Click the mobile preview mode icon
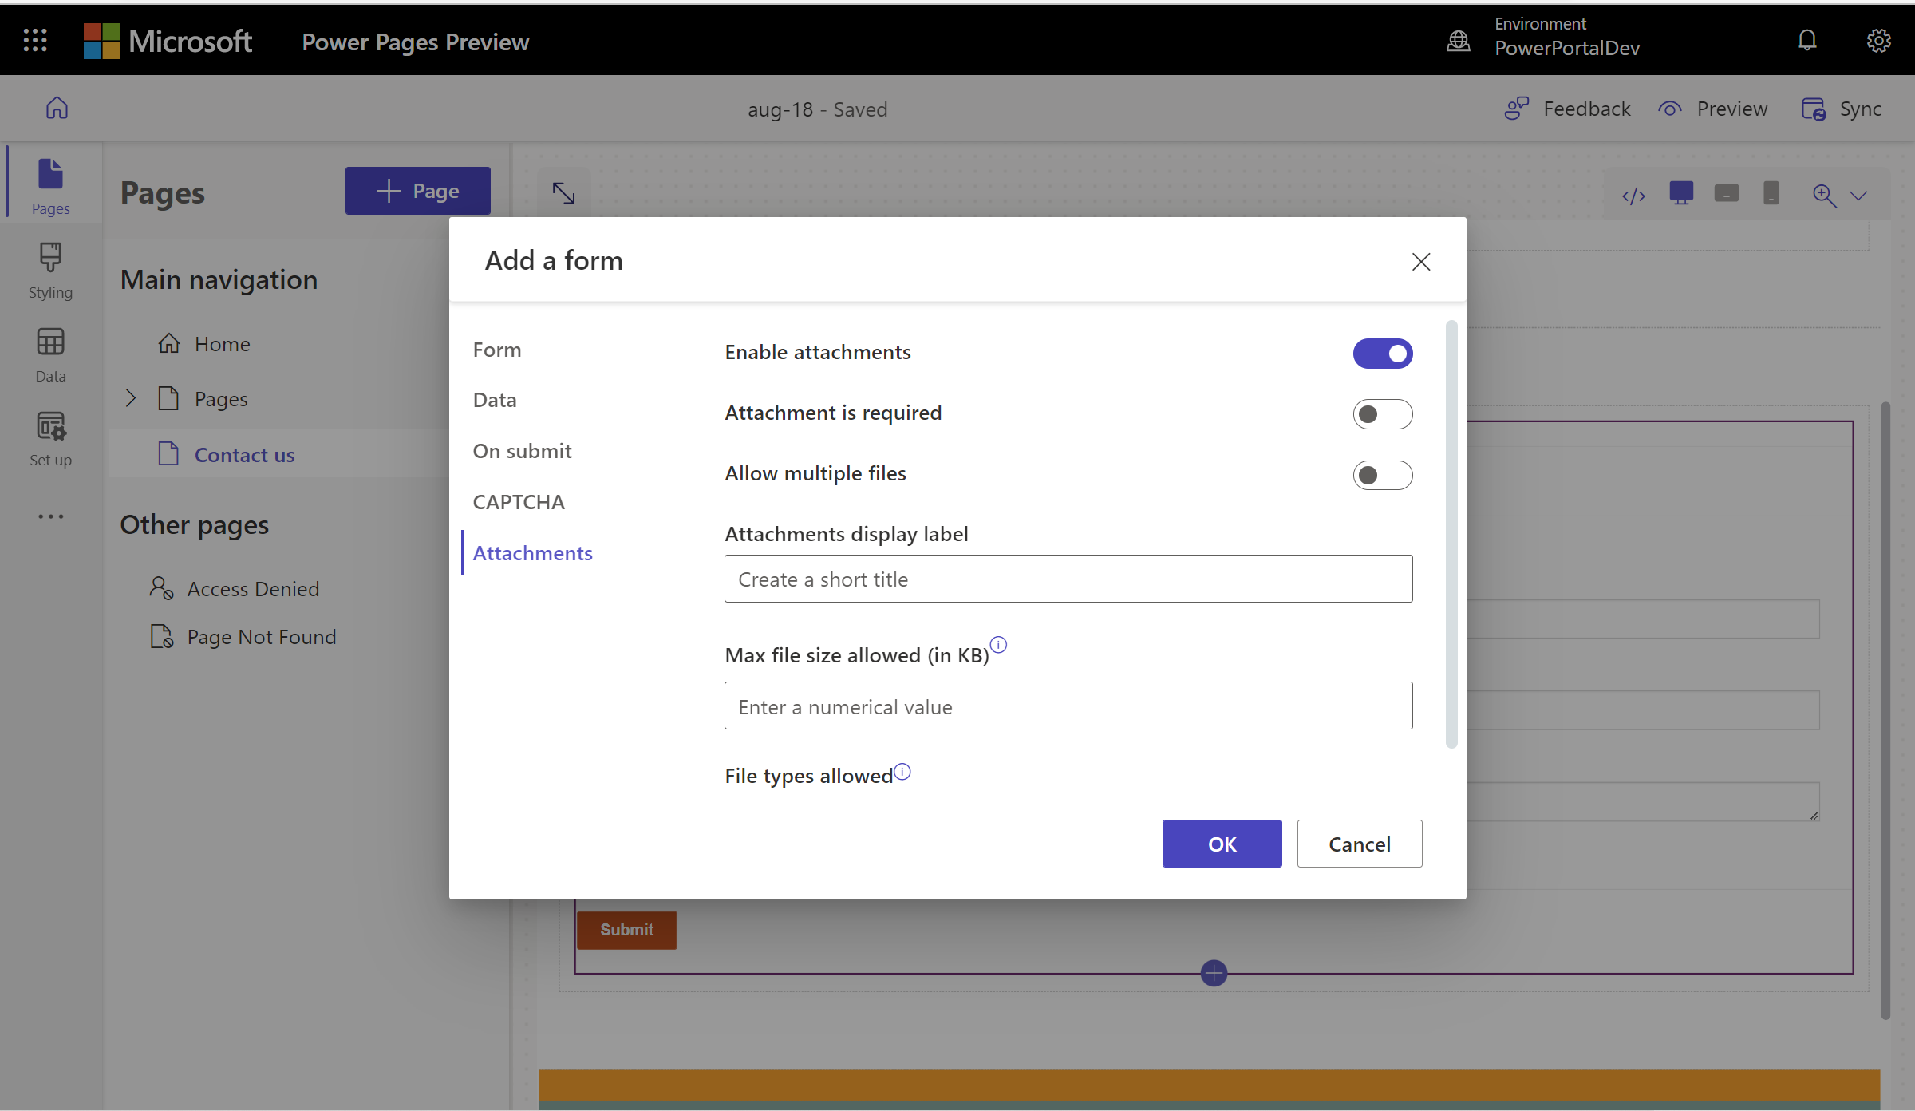 (x=1770, y=195)
